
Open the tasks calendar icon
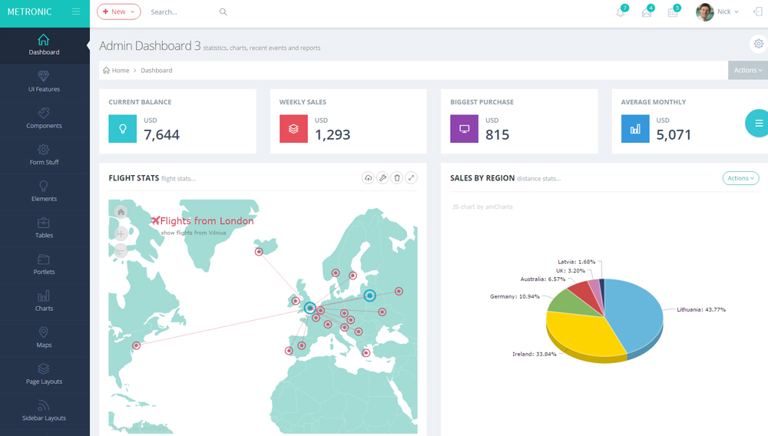click(673, 12)
